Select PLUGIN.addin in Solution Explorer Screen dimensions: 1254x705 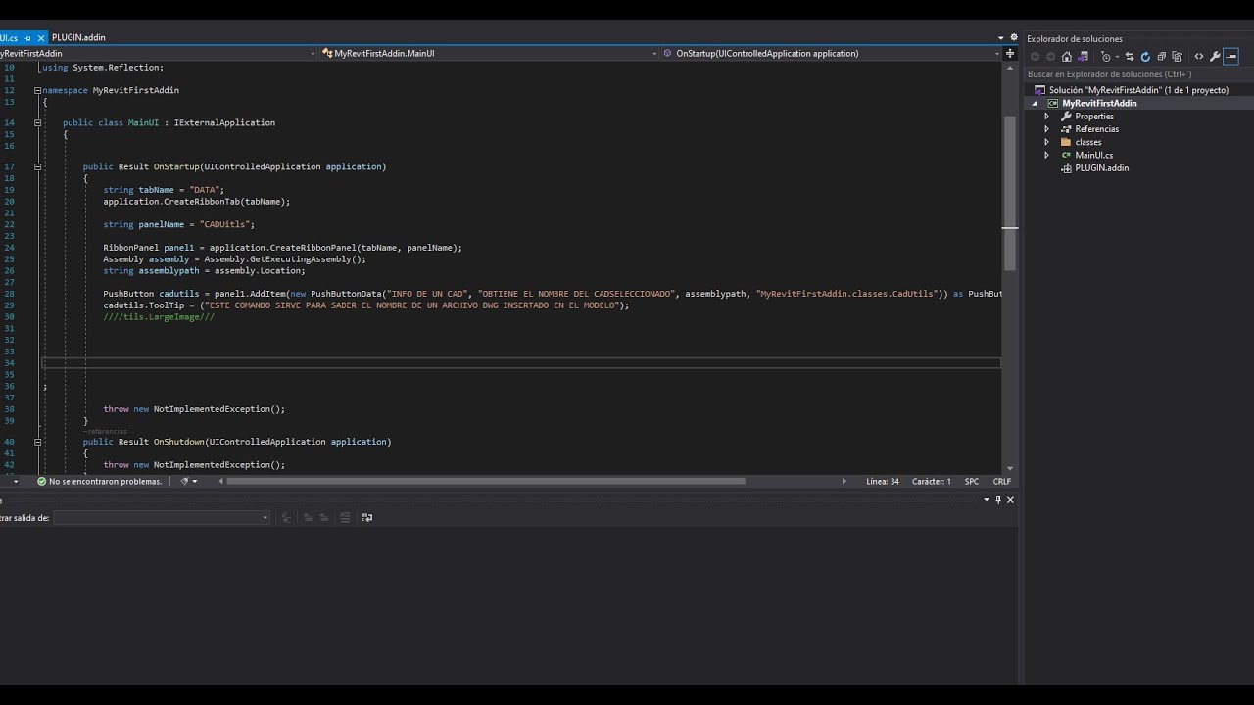[x=1101, y=168]
